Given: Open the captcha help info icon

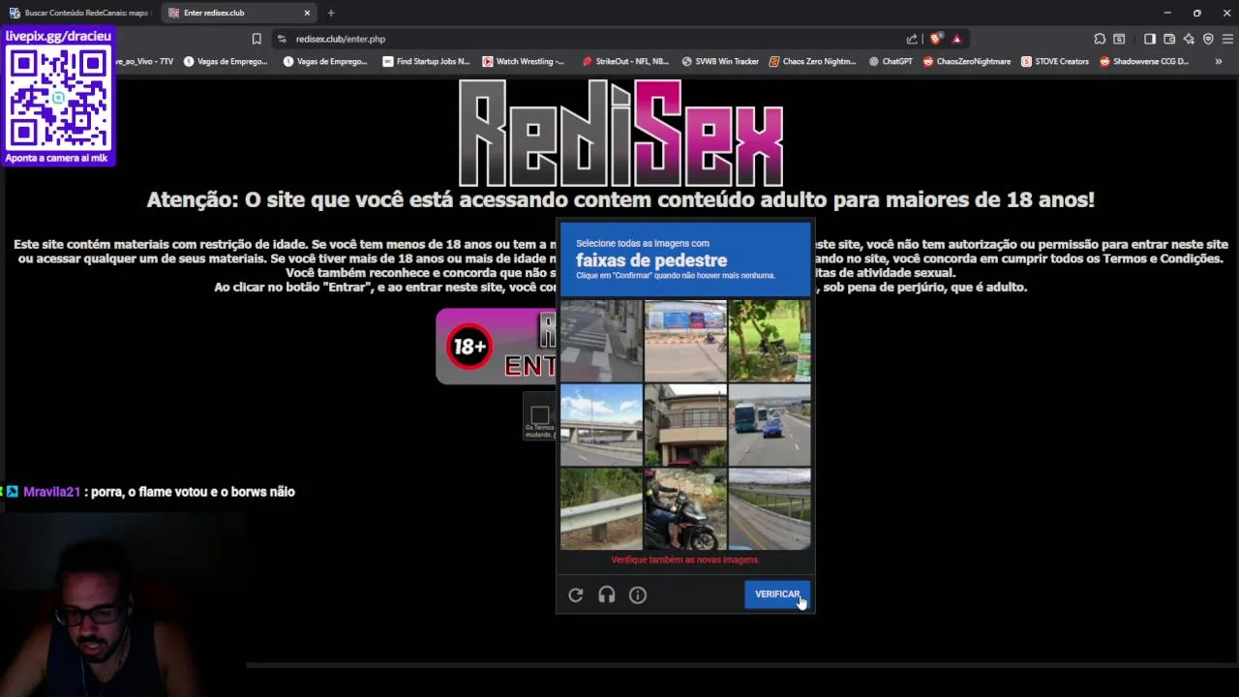Looking at the screenshot, I should click(x=638, y=595).
